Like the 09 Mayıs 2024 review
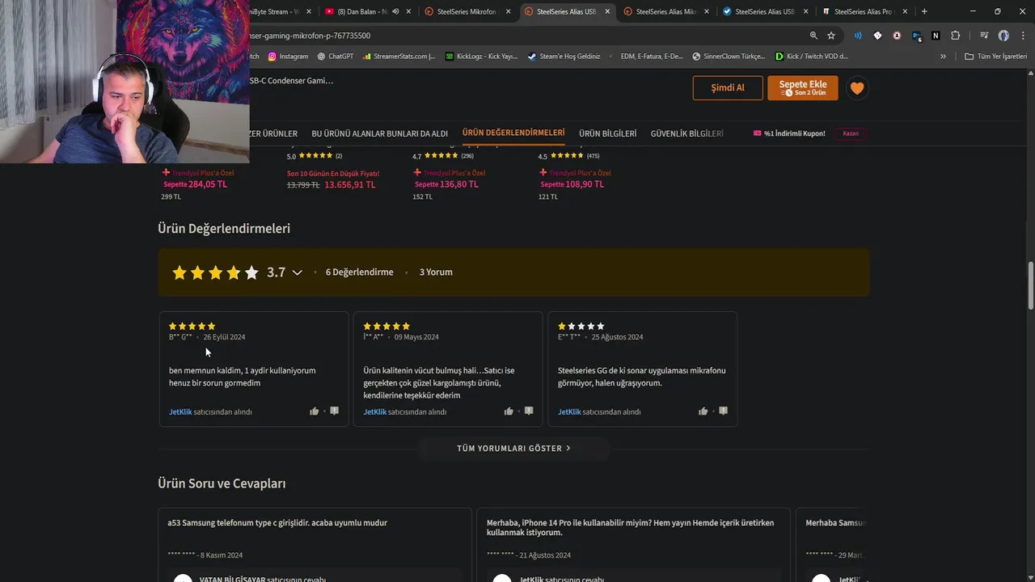The width and height of the screenshot is (1035, 582). pos(509,411)
